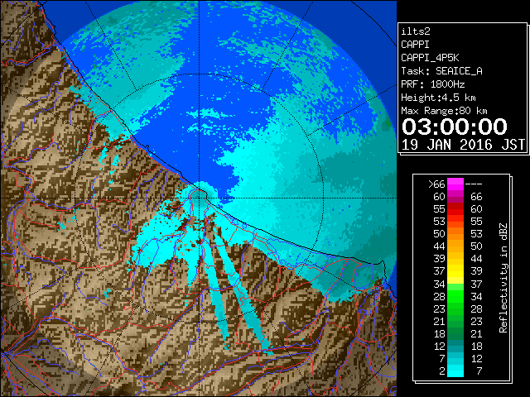Screen dimensions: 530x397
Task: Click the 03:00:00 timestamp
Action: pyautogui.click(x=455, y=127)
